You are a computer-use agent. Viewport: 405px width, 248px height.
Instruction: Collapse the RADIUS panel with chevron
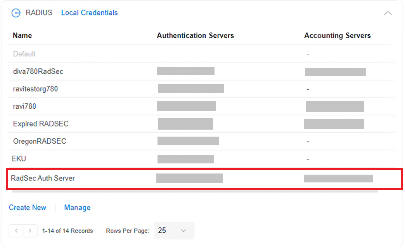pyautogui.click(x=388, y=13)
